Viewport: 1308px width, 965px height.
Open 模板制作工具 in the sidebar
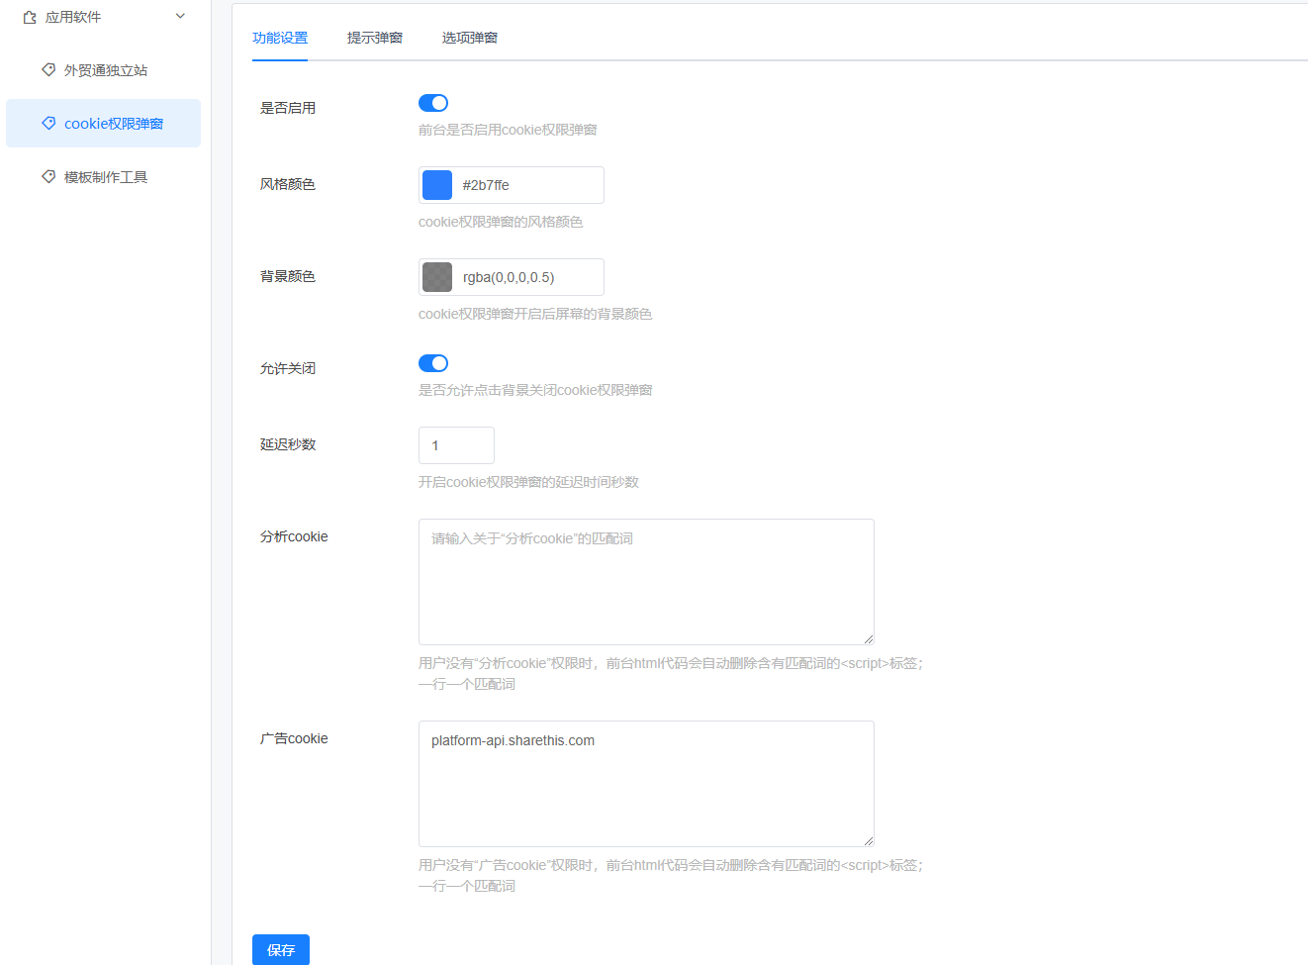click(106, 177)
